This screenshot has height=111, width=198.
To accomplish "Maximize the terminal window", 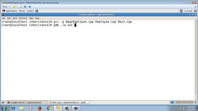I will (x=192, y=14).
